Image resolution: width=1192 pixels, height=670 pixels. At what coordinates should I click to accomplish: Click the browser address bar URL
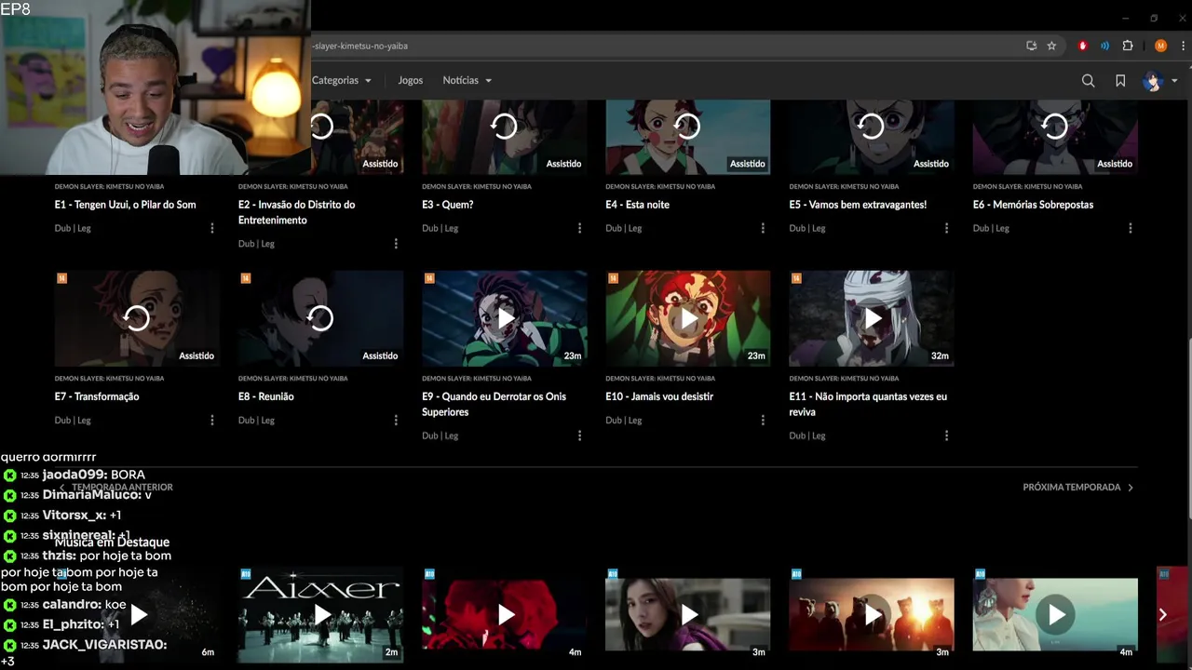point(360,46)
